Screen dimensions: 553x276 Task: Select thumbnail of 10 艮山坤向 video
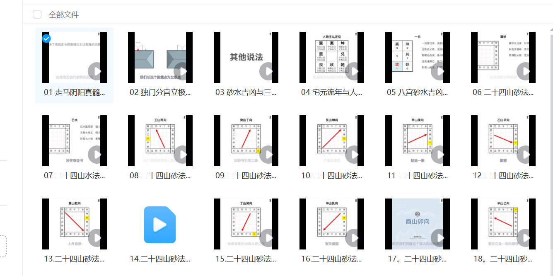click(332, 140)
